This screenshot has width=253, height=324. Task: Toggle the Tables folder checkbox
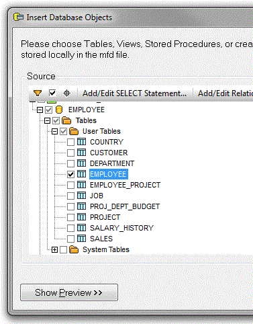56,121
